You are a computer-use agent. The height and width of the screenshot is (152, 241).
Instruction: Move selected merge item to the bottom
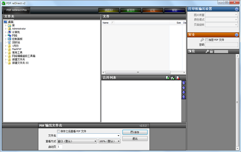(184, 97)
